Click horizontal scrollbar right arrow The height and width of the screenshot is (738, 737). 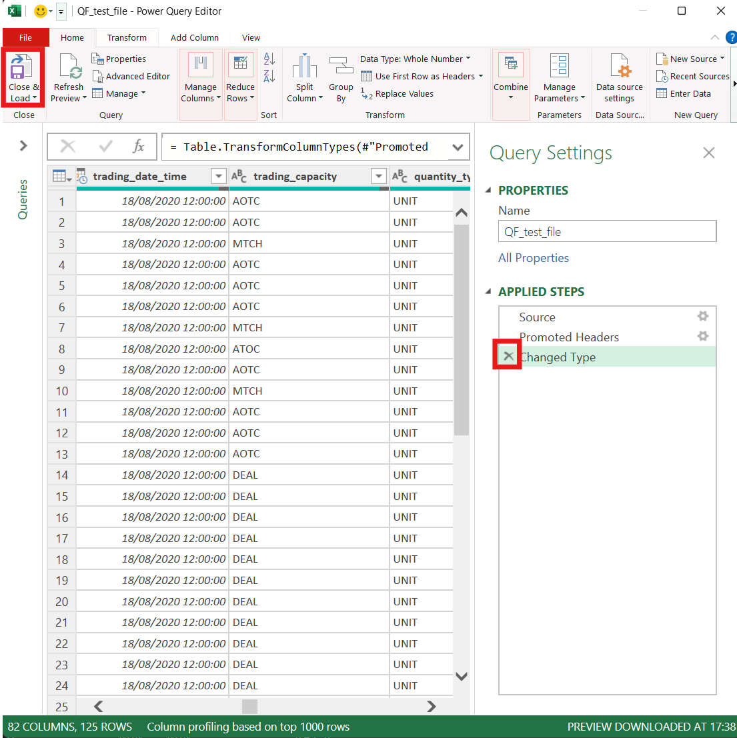432,706
